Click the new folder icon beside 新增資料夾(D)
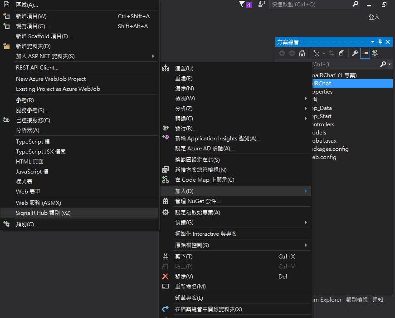Screen dimensions: 395x318 click(x=6, y=46)
